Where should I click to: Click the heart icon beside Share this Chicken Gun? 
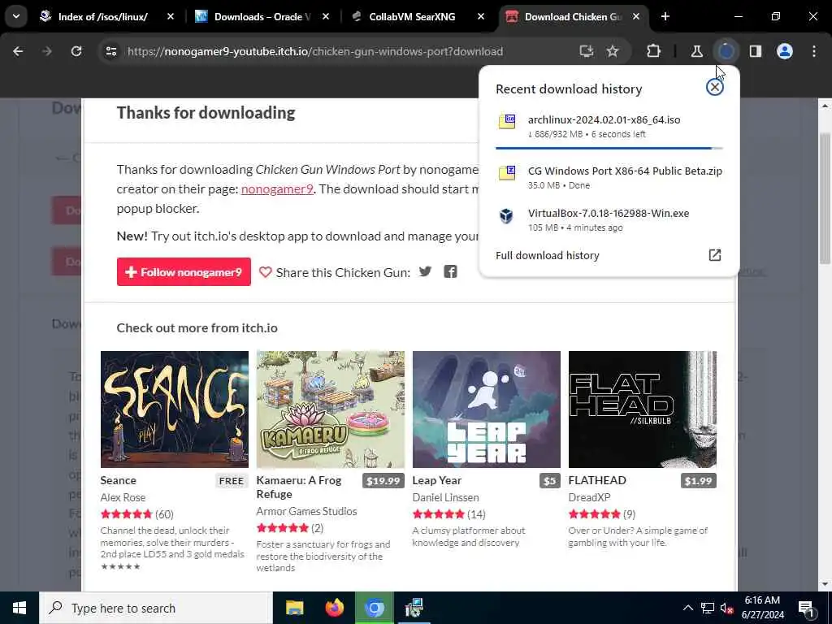[266, 272]
